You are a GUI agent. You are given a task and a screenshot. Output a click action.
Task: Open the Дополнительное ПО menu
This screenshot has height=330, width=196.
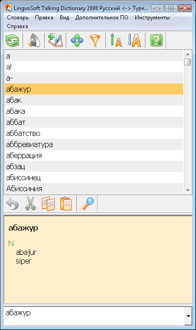click(x=102, y=18)
